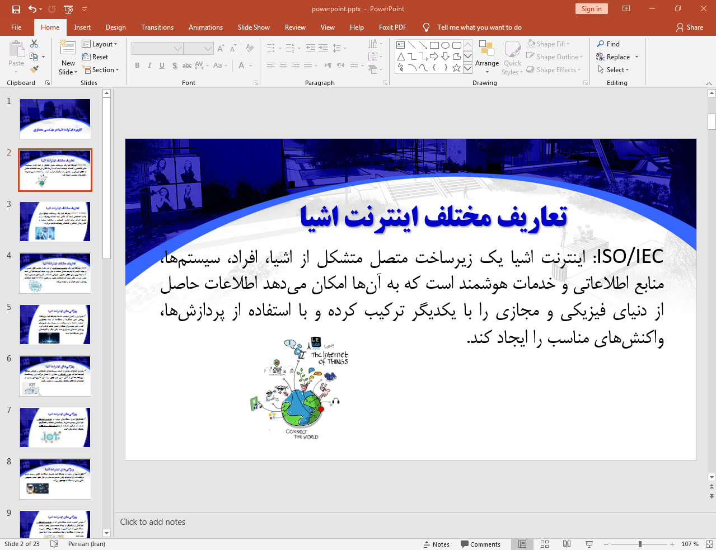
Task: Click the zoom slider handle
Action: tap(640, 544)
